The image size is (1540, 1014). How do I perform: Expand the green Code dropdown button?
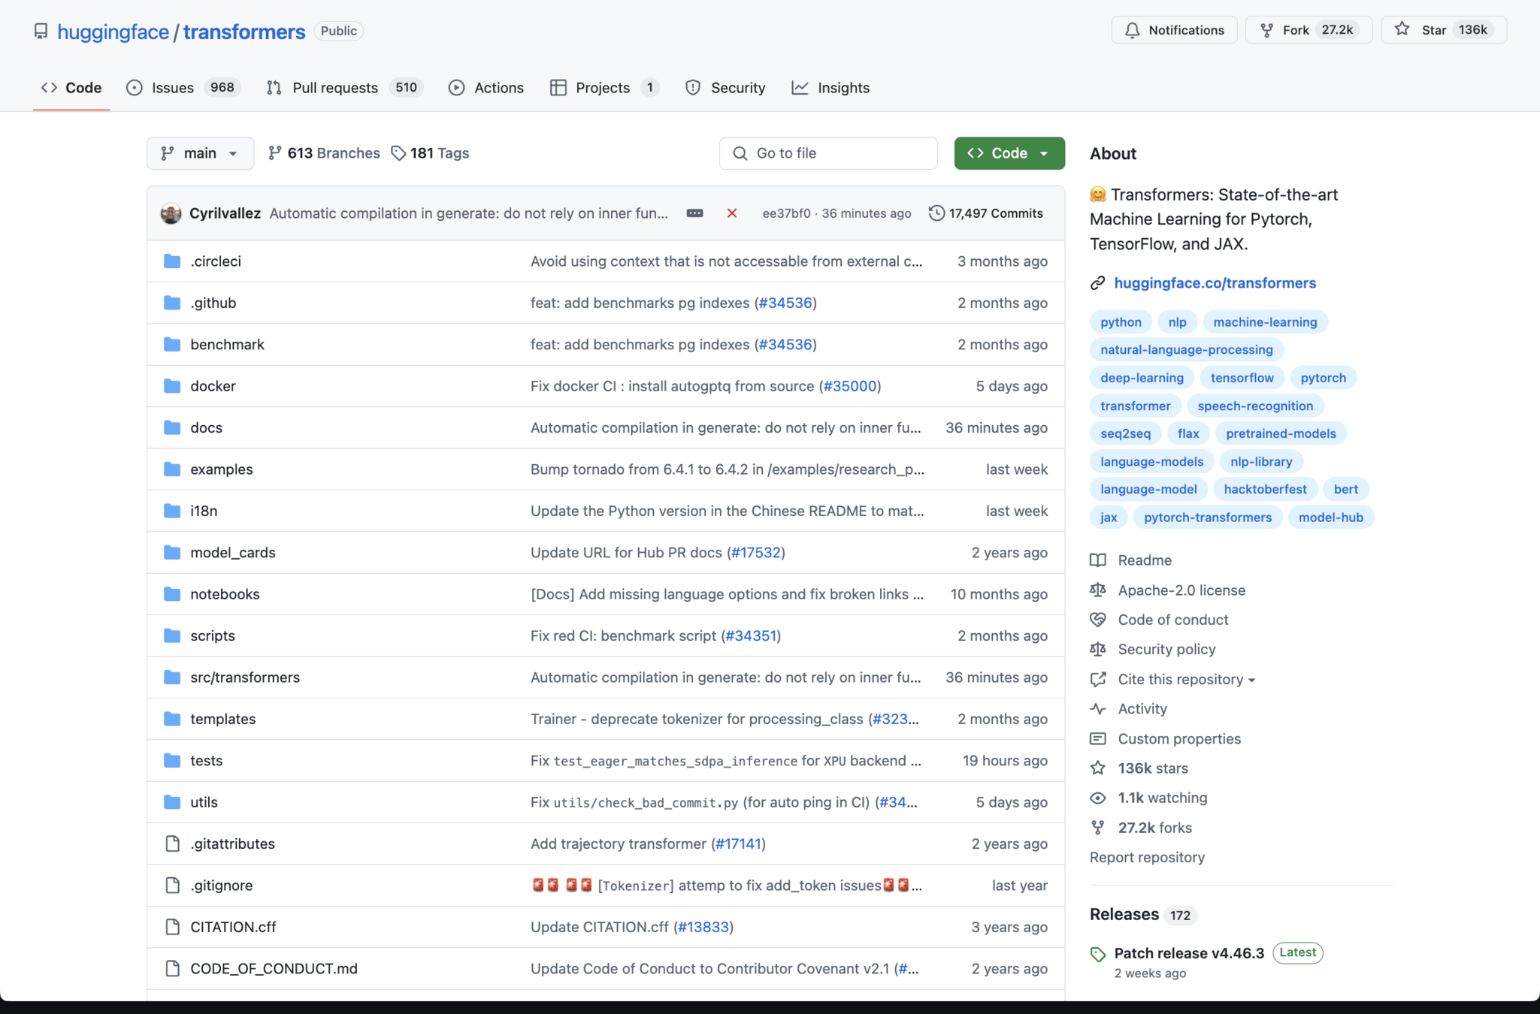coord(1009,153)
